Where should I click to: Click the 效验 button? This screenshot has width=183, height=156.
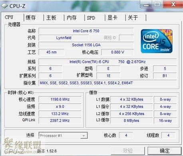coord(128,151)
